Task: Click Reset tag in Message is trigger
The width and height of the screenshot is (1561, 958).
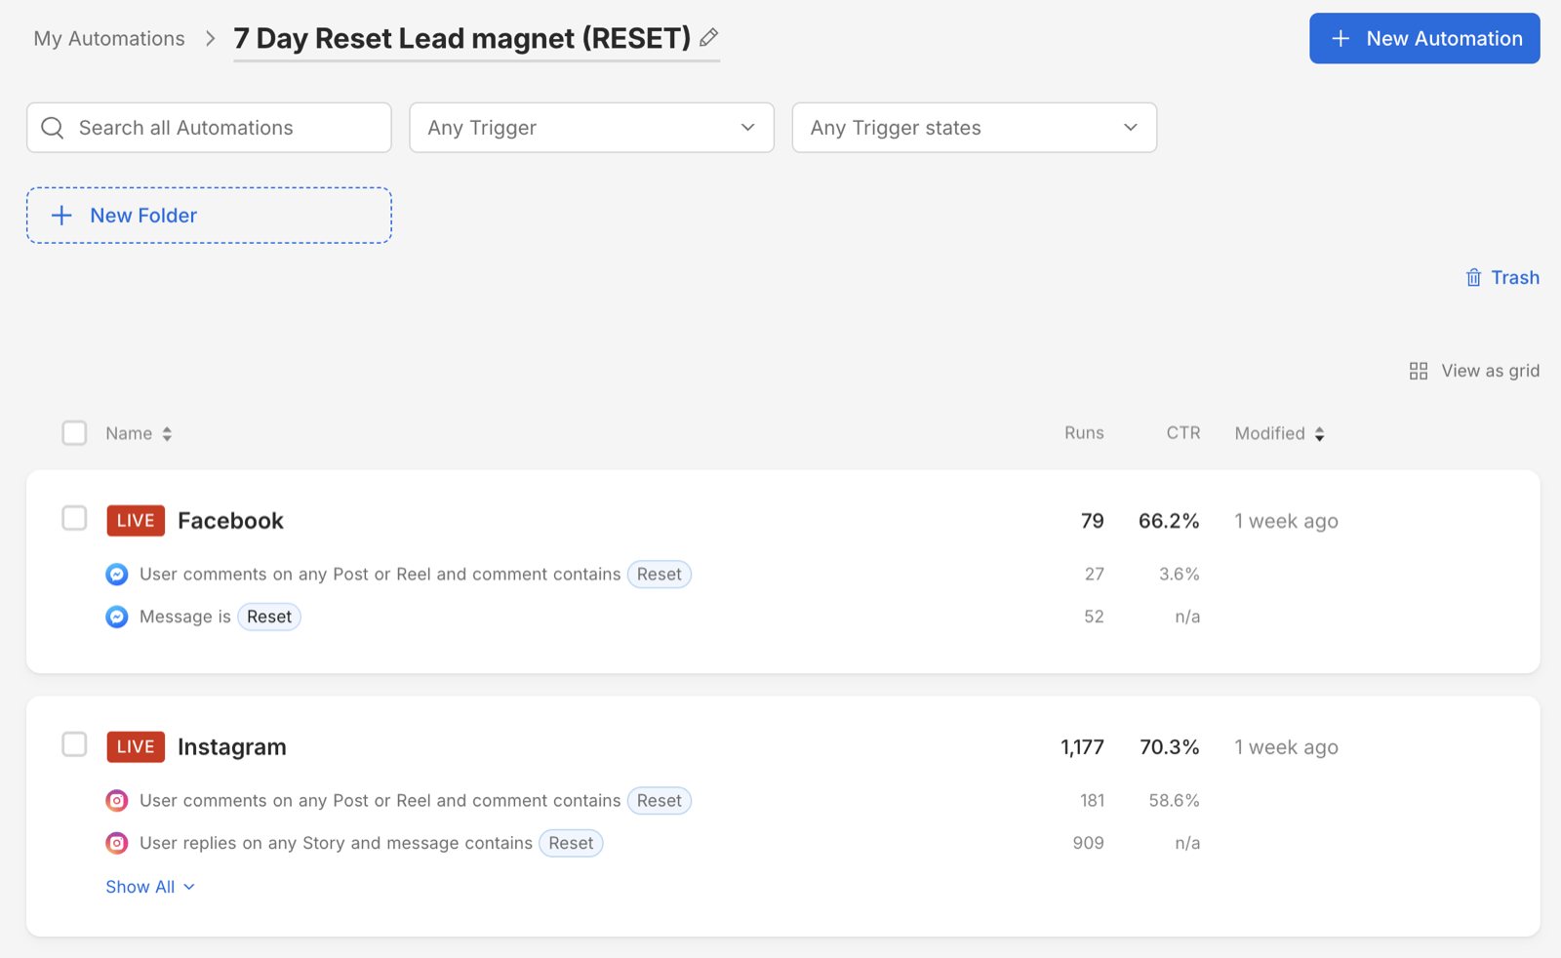Action: [269, 617]
